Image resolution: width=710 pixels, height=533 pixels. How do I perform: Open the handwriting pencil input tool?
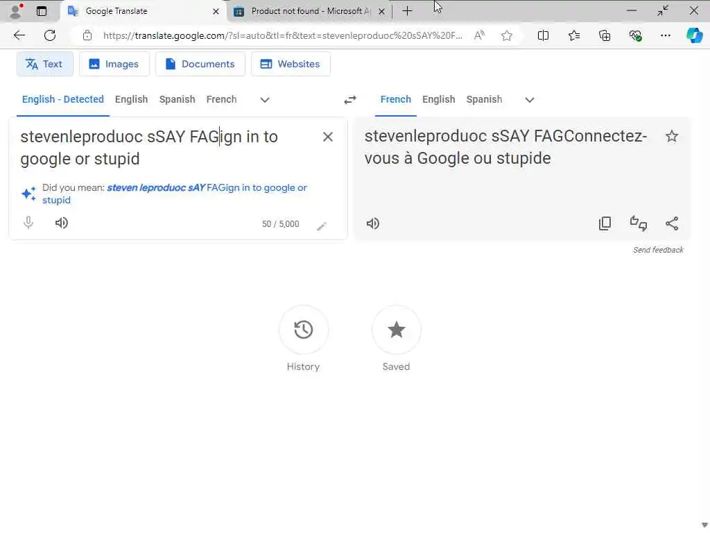point(322,226)
